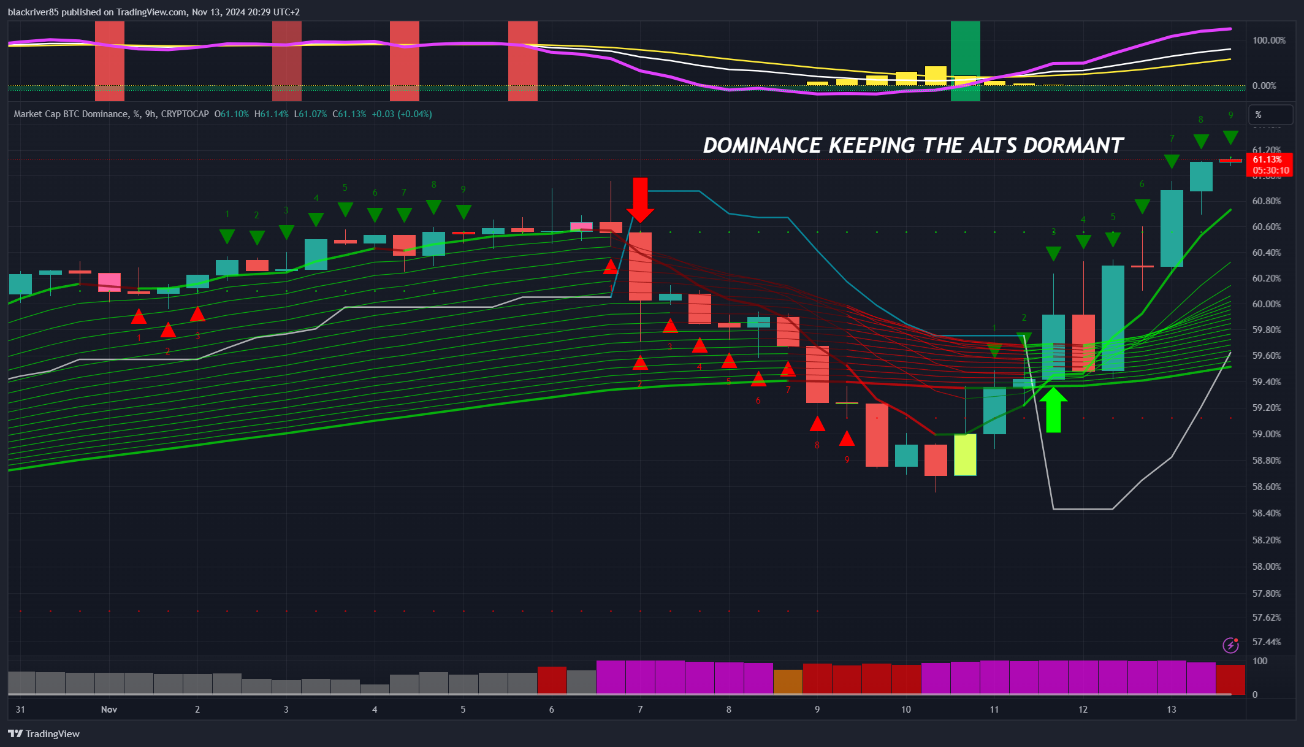Click the close value C61.13%

349,114
